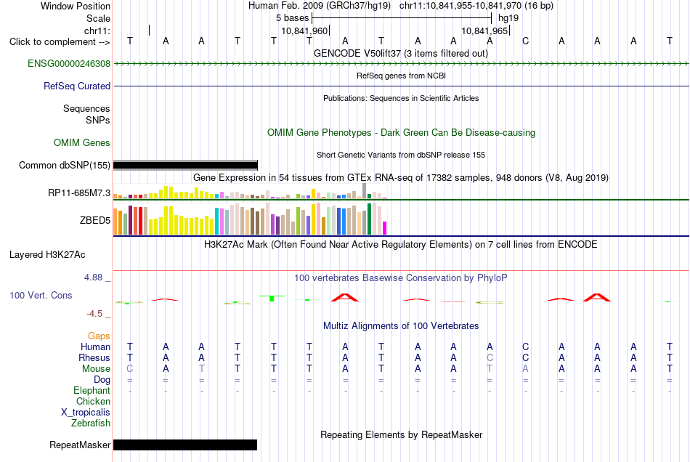
Task: Open the ZBED5 GTEx expression bar chart
Action: pyautogui.click(x=250, y=219)
